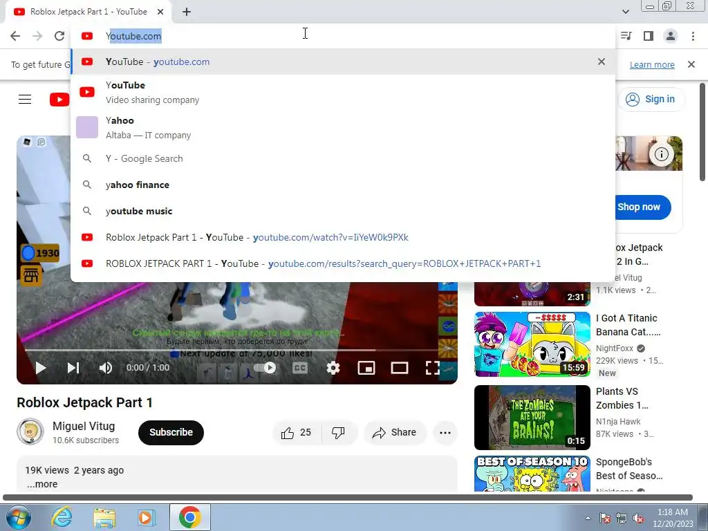Skip to next video

[x=73, y=368]
